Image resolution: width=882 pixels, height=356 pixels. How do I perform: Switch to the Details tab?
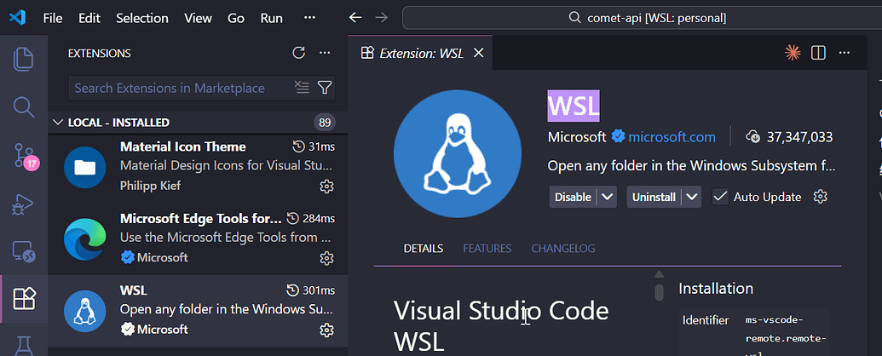424,249
